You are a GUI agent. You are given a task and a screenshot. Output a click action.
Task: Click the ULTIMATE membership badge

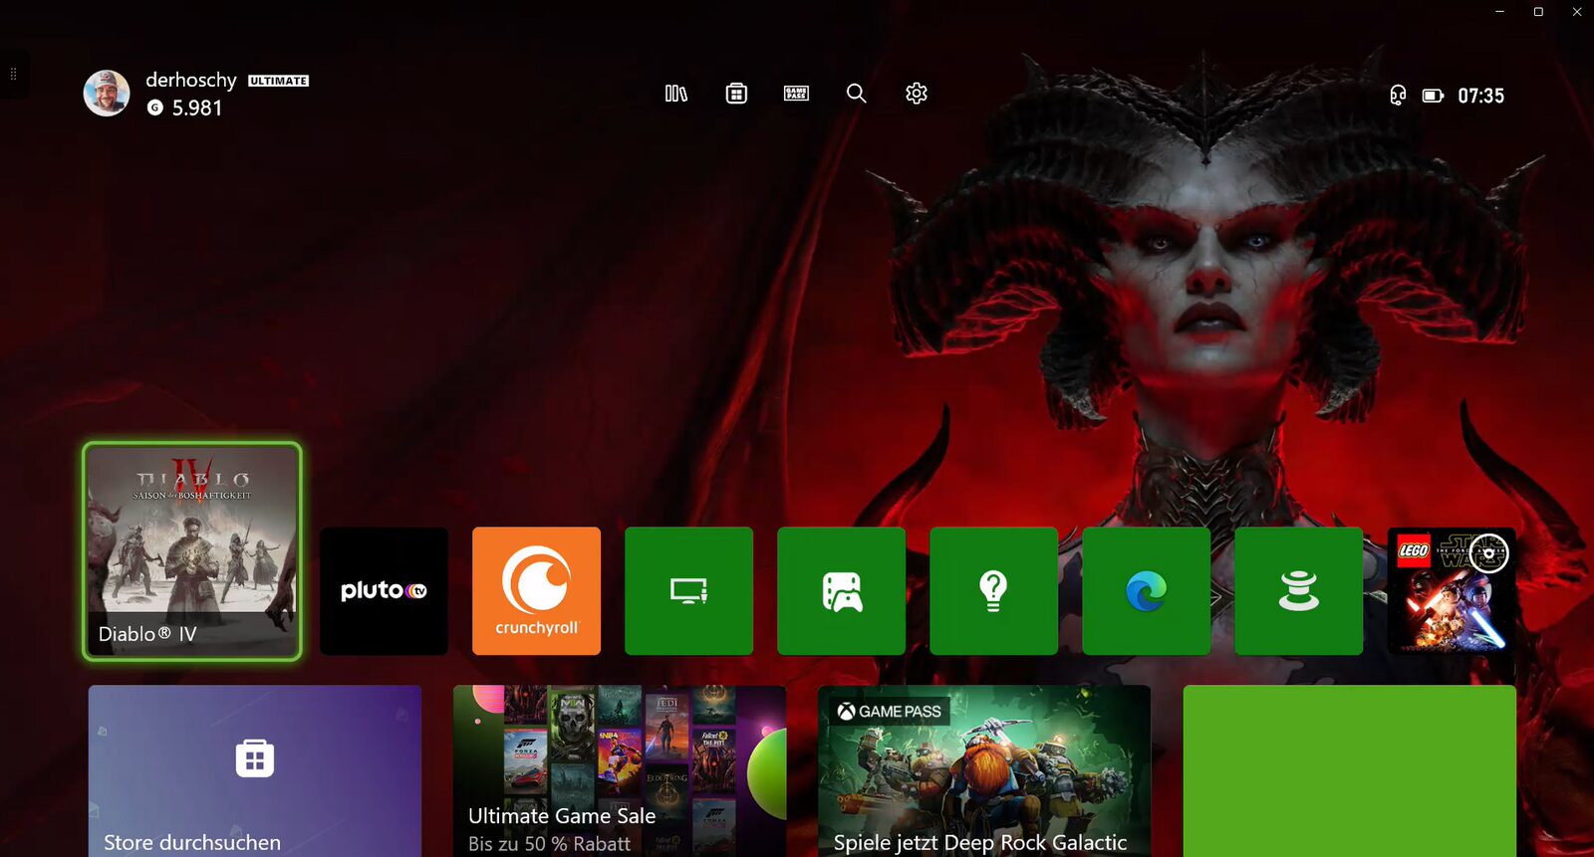[x=278, y=81]
